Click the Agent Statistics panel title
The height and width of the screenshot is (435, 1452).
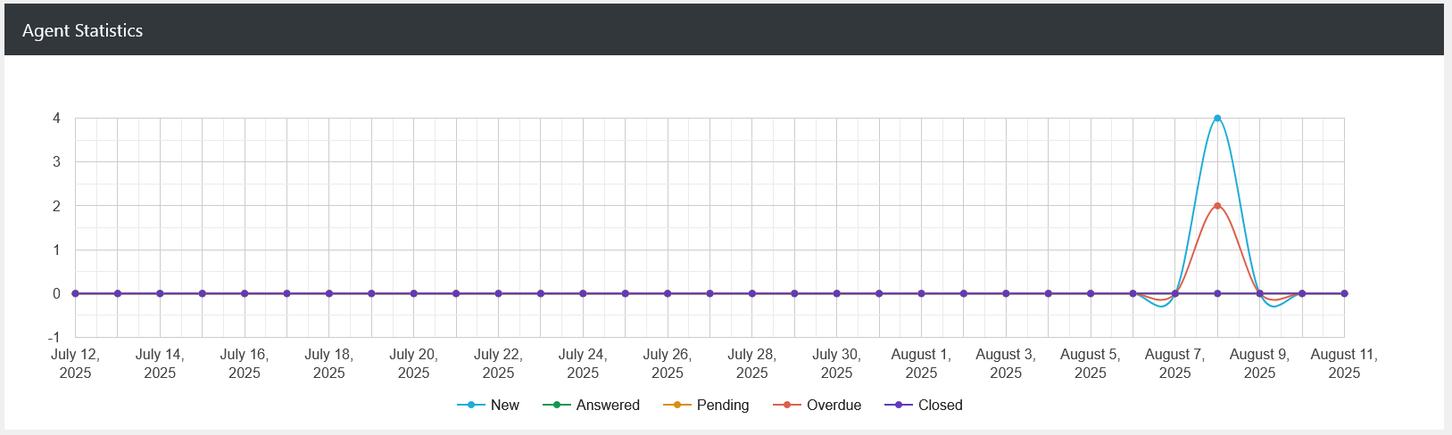tap(82, 30)
